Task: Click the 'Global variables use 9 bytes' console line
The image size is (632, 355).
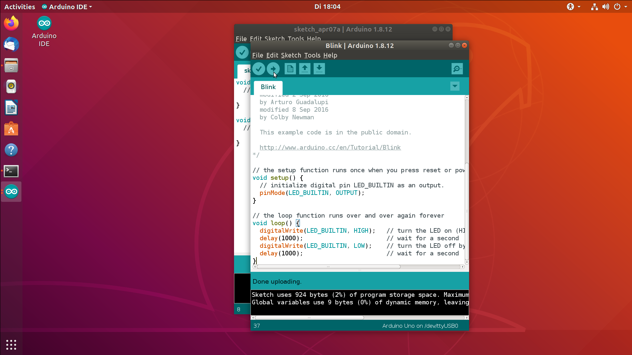Action: (x=360, y=302)
